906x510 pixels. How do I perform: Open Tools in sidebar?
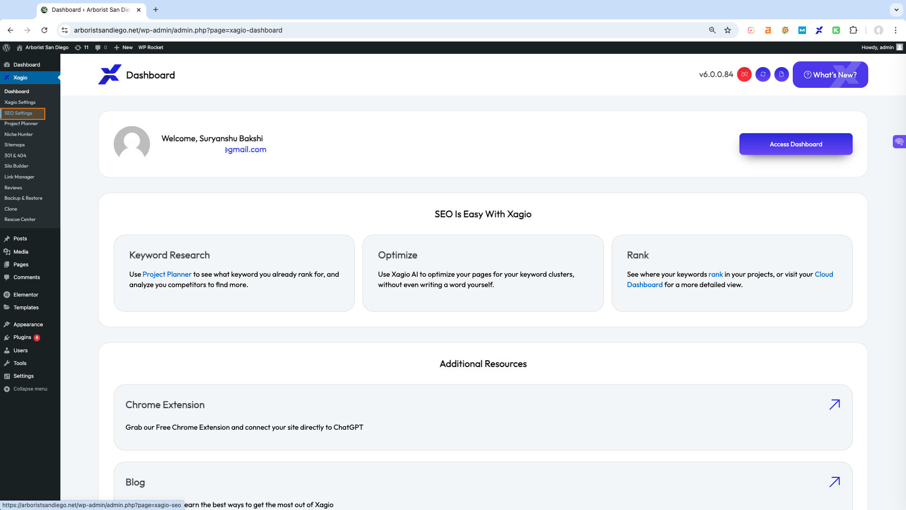pyautogui.click(x=20, y=363)
